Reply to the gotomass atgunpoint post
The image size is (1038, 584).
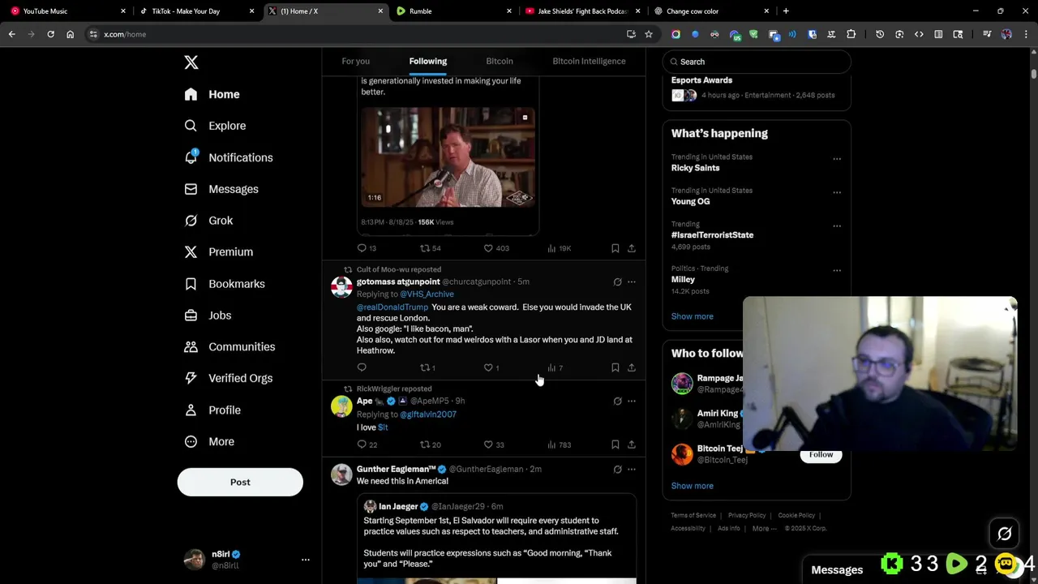(x=362, y=367)
